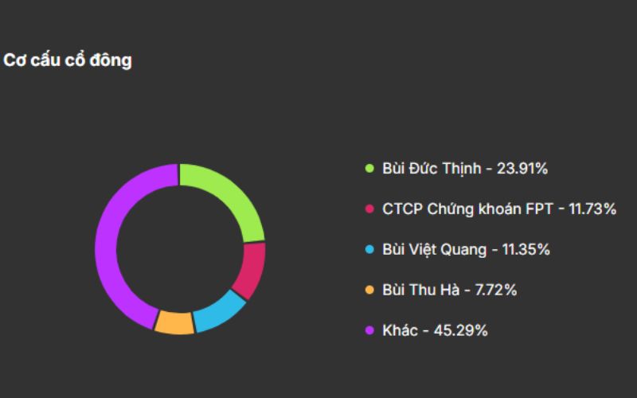
Task: Select the blue donut chart segment
Action: [220, 314]
